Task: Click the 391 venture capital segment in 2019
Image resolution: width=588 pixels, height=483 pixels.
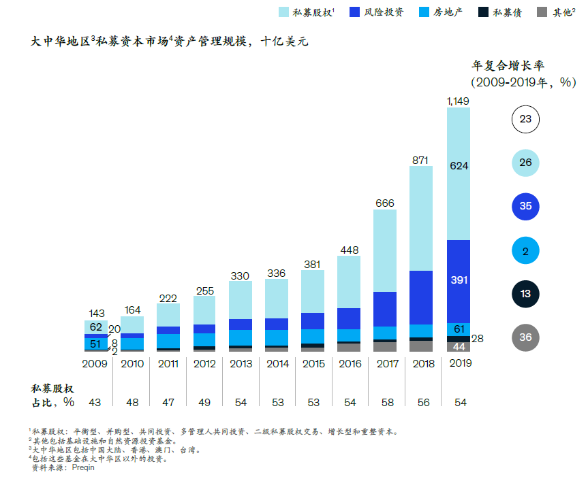Action: (459, 282)
